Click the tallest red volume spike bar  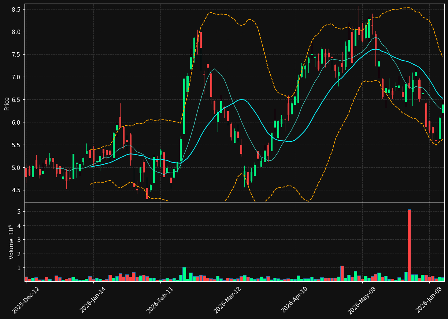[409, 245]
